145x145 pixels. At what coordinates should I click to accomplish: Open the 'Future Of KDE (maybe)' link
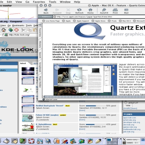pyautogui.click(x=47, y=115)
